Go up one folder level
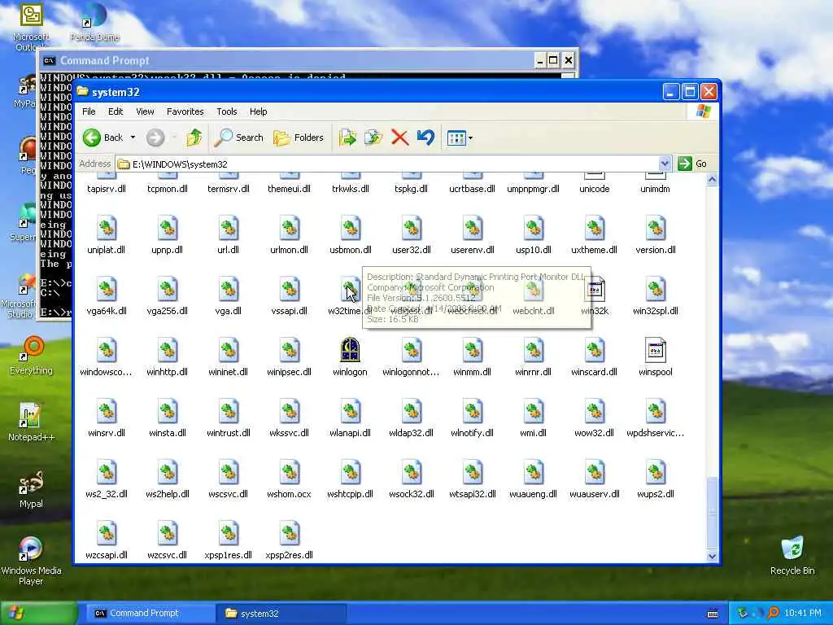Viewport: 833px width, 625px height. click(194, 138)
